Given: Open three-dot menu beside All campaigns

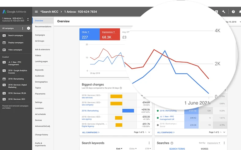Looking at the screenshot, I should tap(23, 28).
